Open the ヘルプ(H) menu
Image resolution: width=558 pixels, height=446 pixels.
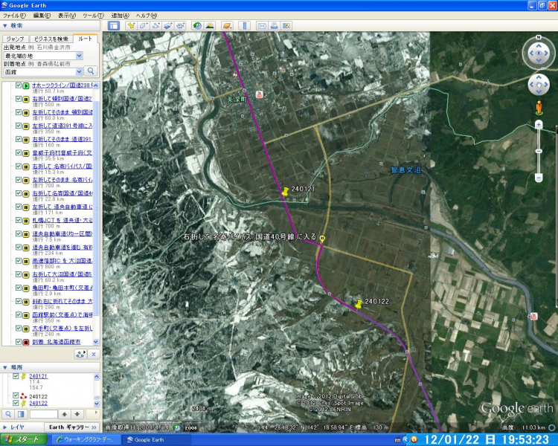[x=147, y=16]
